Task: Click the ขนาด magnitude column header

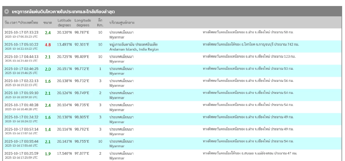Action: point(47,22)
